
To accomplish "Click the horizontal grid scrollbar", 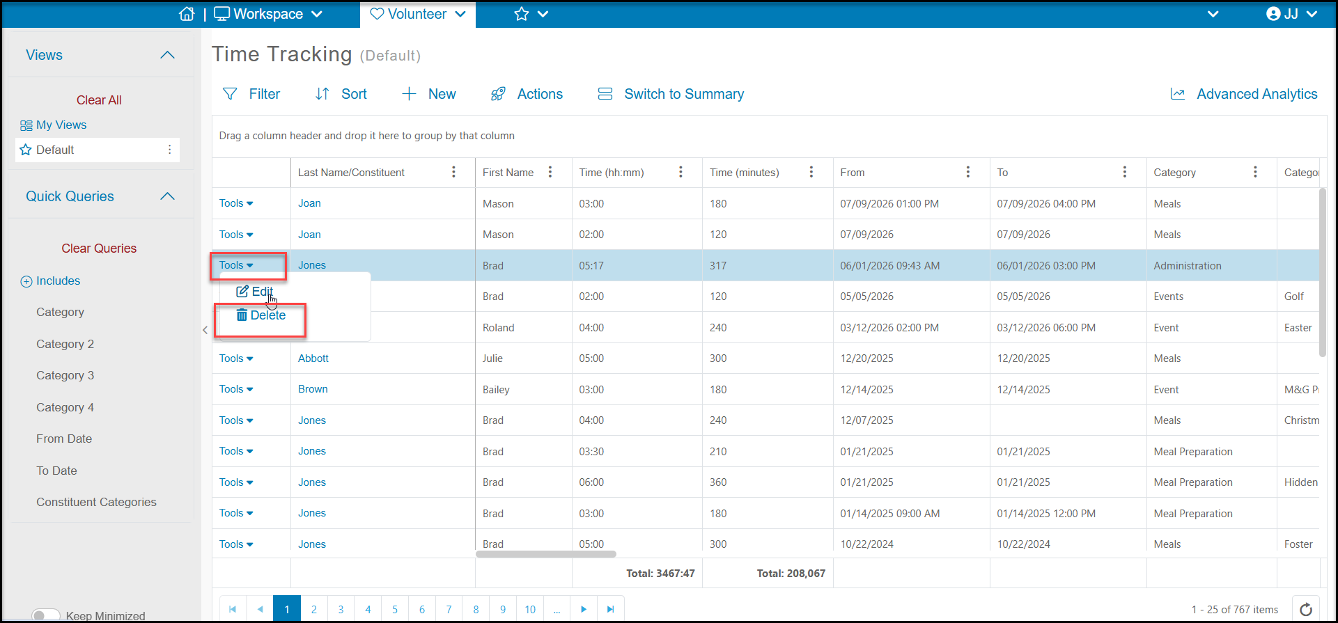I will (546, 554).
